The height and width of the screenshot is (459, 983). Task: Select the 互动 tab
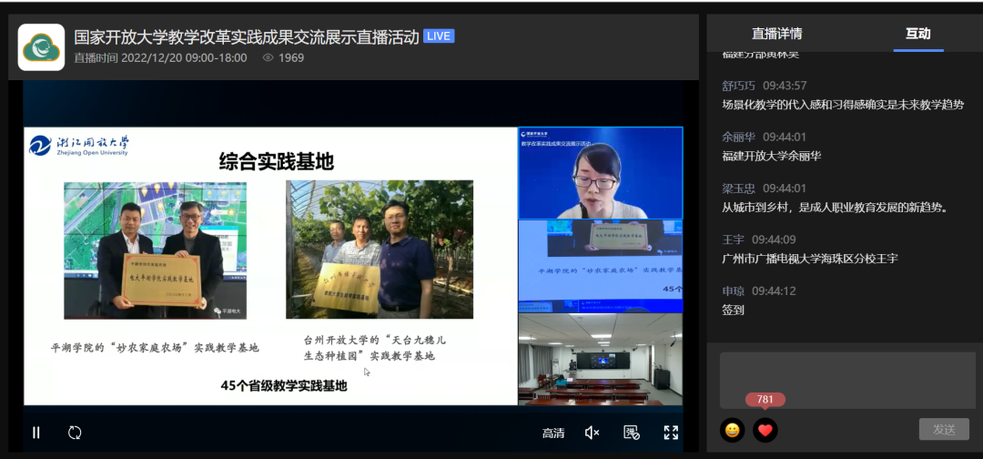(x=917, y=34)
